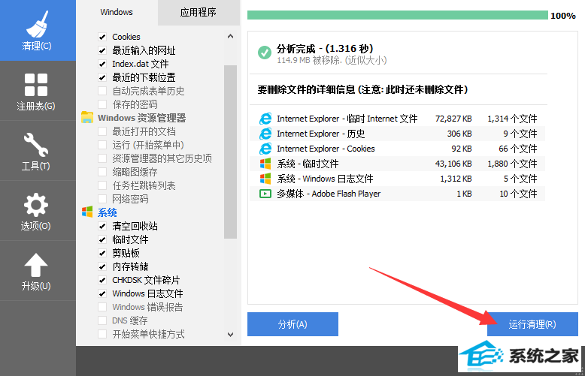Enable 任务栏跳转列表 checkbox

point(102,185)
